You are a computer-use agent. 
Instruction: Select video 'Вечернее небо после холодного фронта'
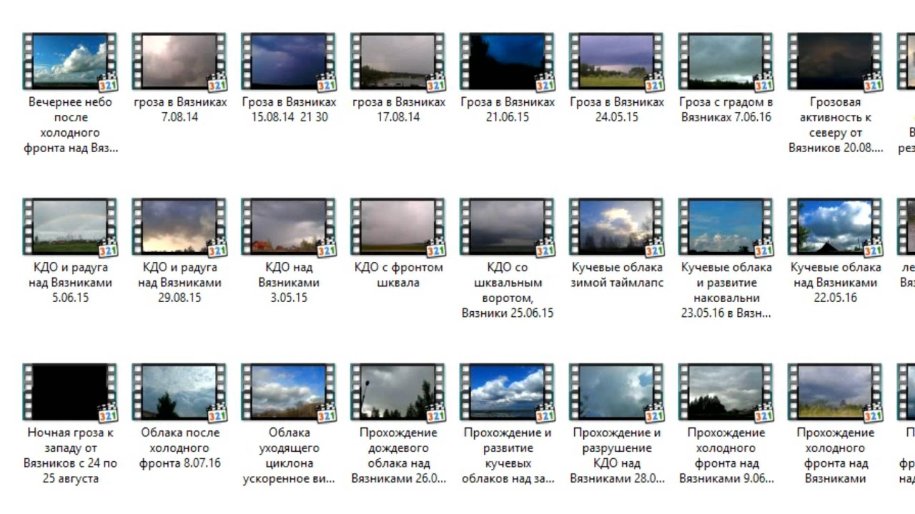point(70,61)
